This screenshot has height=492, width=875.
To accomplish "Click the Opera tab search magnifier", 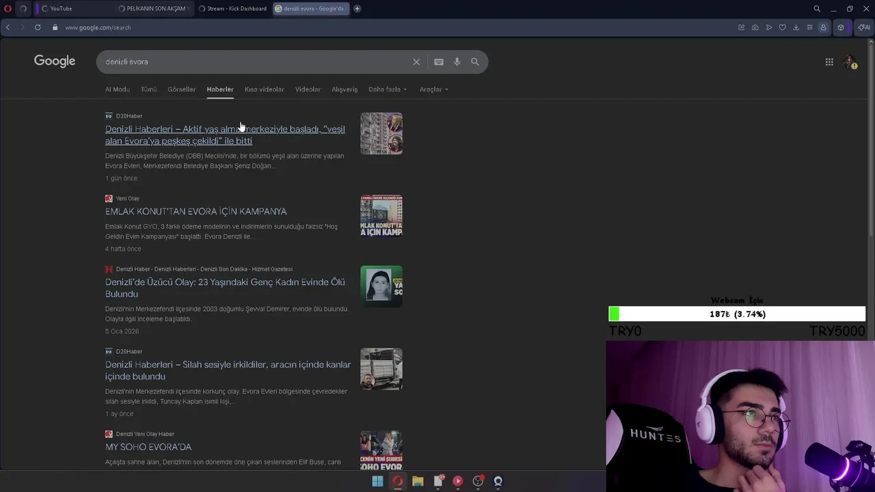I will [817, 8].
